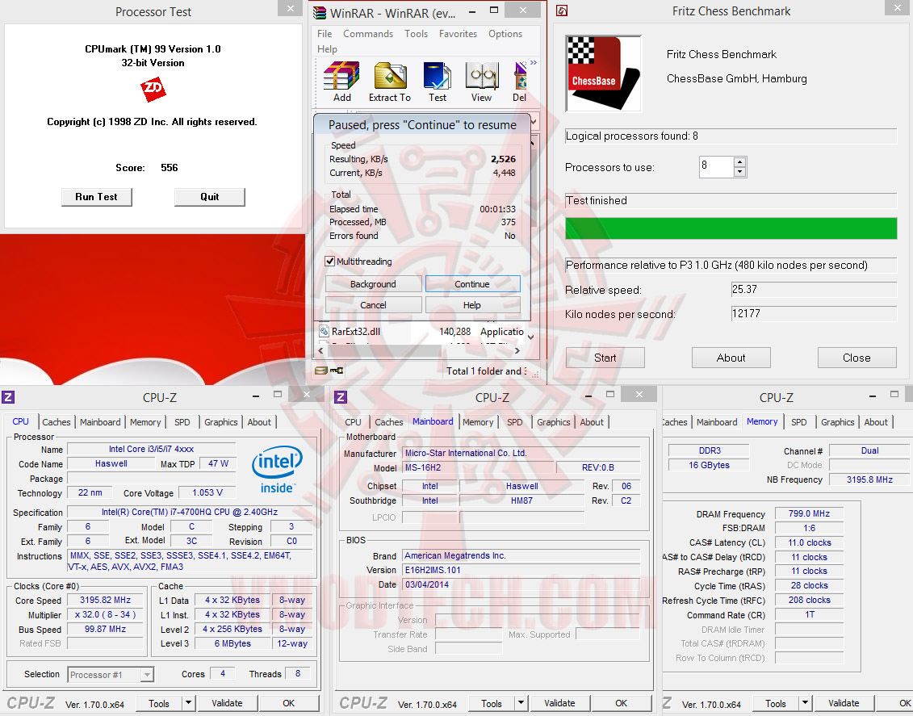The image size is (913, 716).
Task: Increase Processors to use value
Action: (739, 161)
